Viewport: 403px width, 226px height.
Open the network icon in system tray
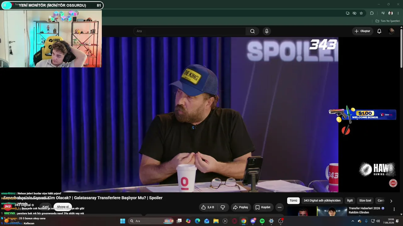coord(373,221)
